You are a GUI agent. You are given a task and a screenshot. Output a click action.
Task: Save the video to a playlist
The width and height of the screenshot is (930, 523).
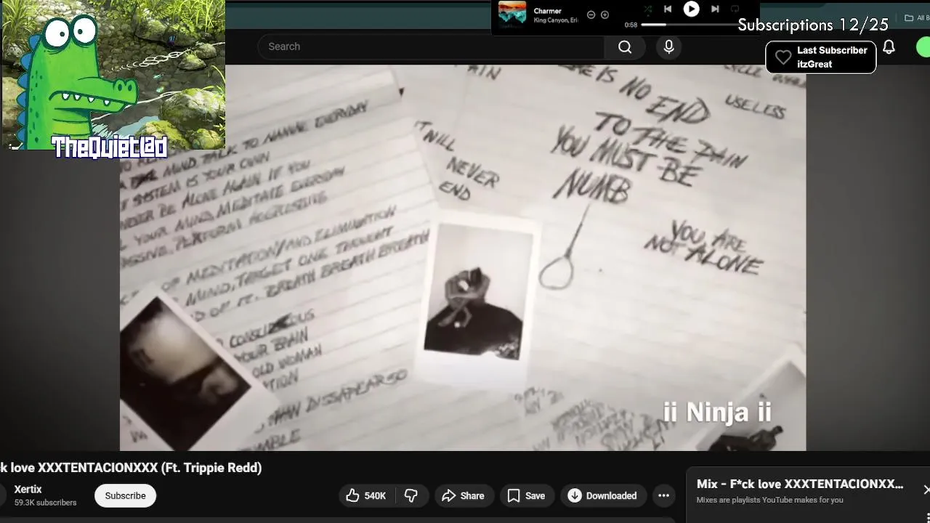(x=526, y=495)
